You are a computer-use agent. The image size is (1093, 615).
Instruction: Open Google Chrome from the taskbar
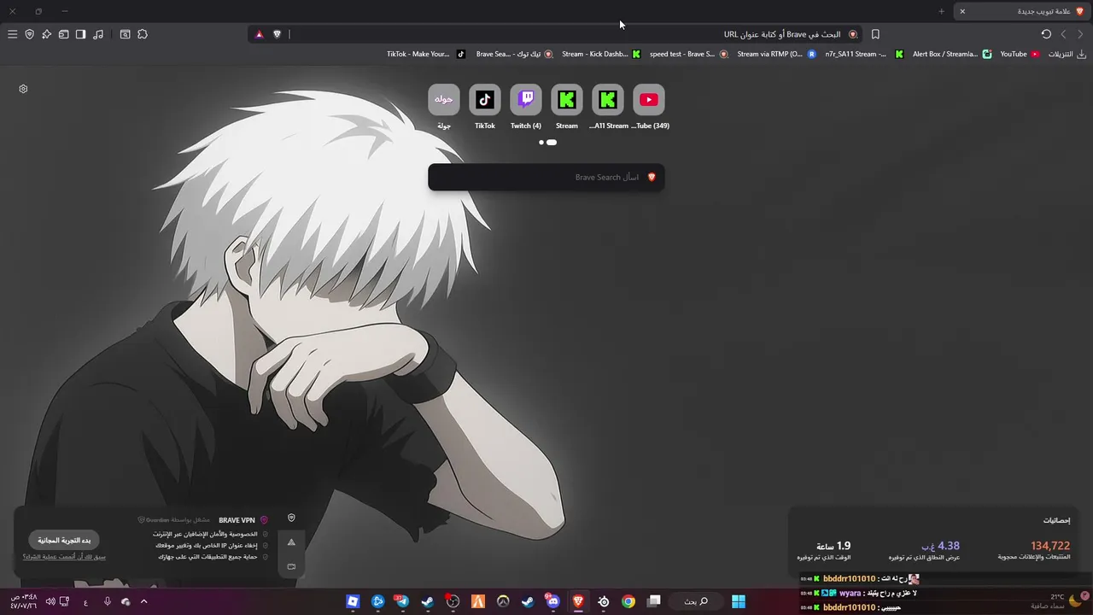pos(628,601)
